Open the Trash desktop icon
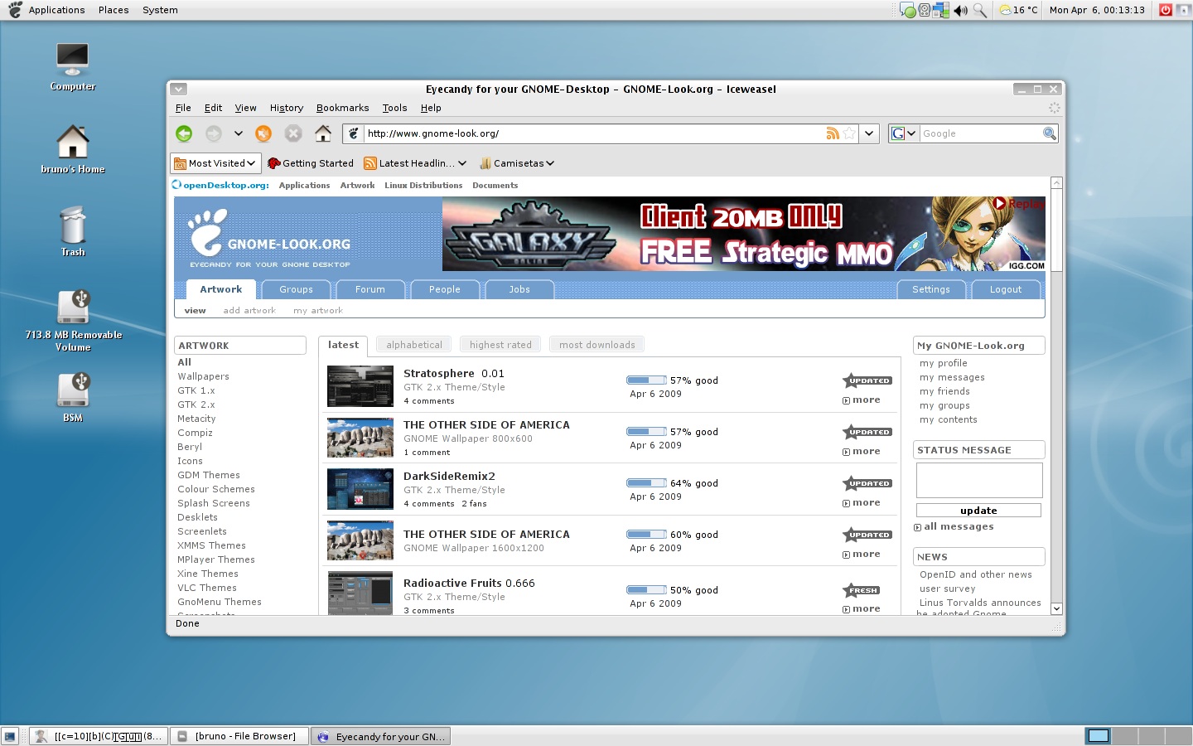The image size is (1193, 746). click(73, 225)
